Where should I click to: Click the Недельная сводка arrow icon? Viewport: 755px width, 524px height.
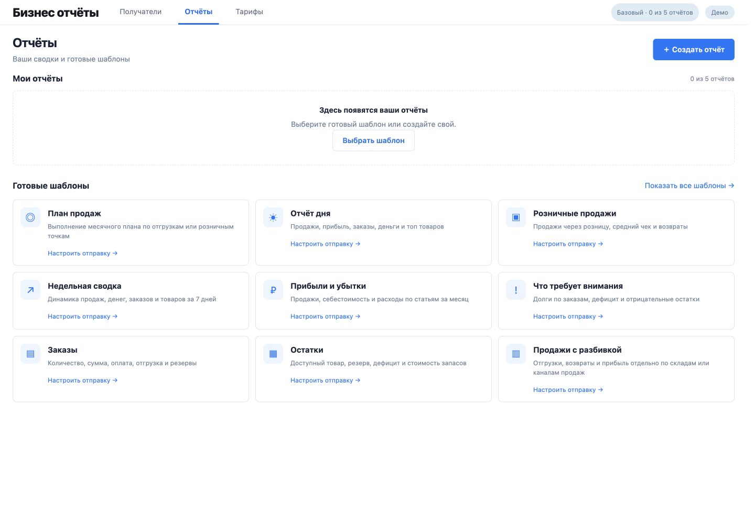[30, 290]
